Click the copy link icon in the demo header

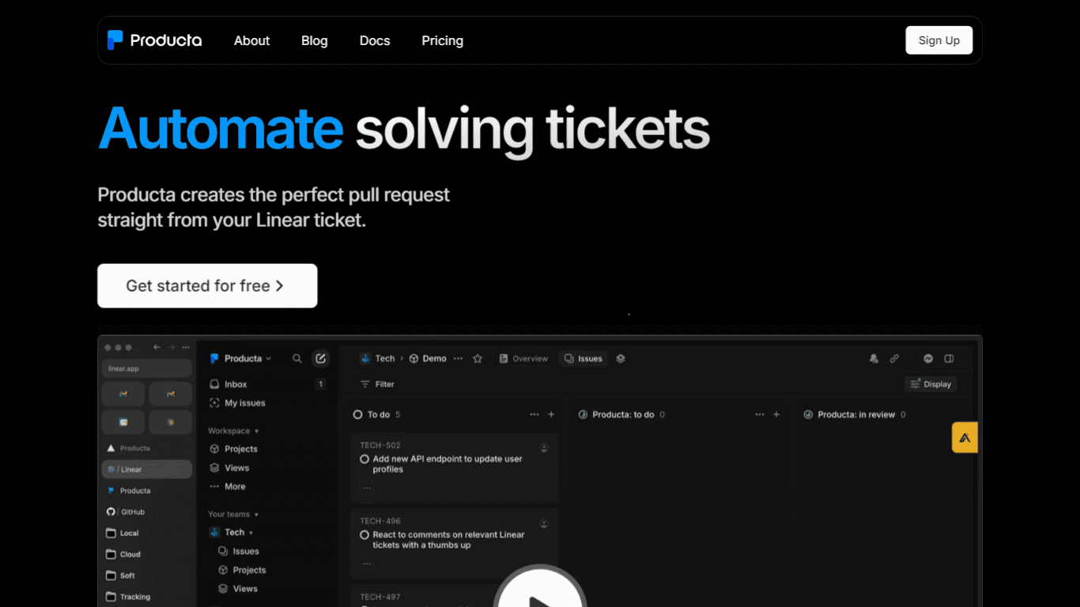point(894,359)
